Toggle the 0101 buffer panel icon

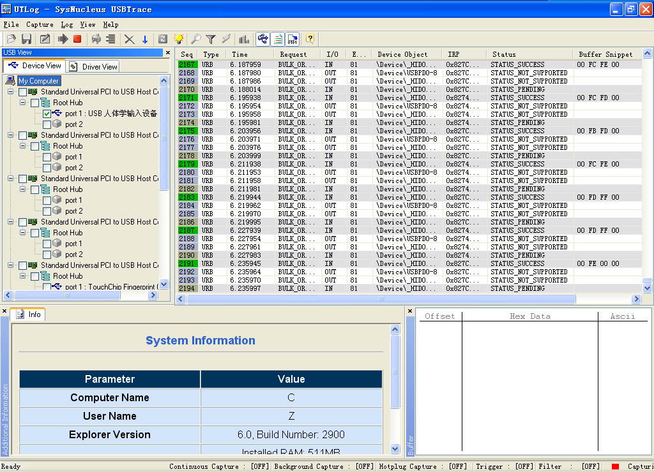294,39
